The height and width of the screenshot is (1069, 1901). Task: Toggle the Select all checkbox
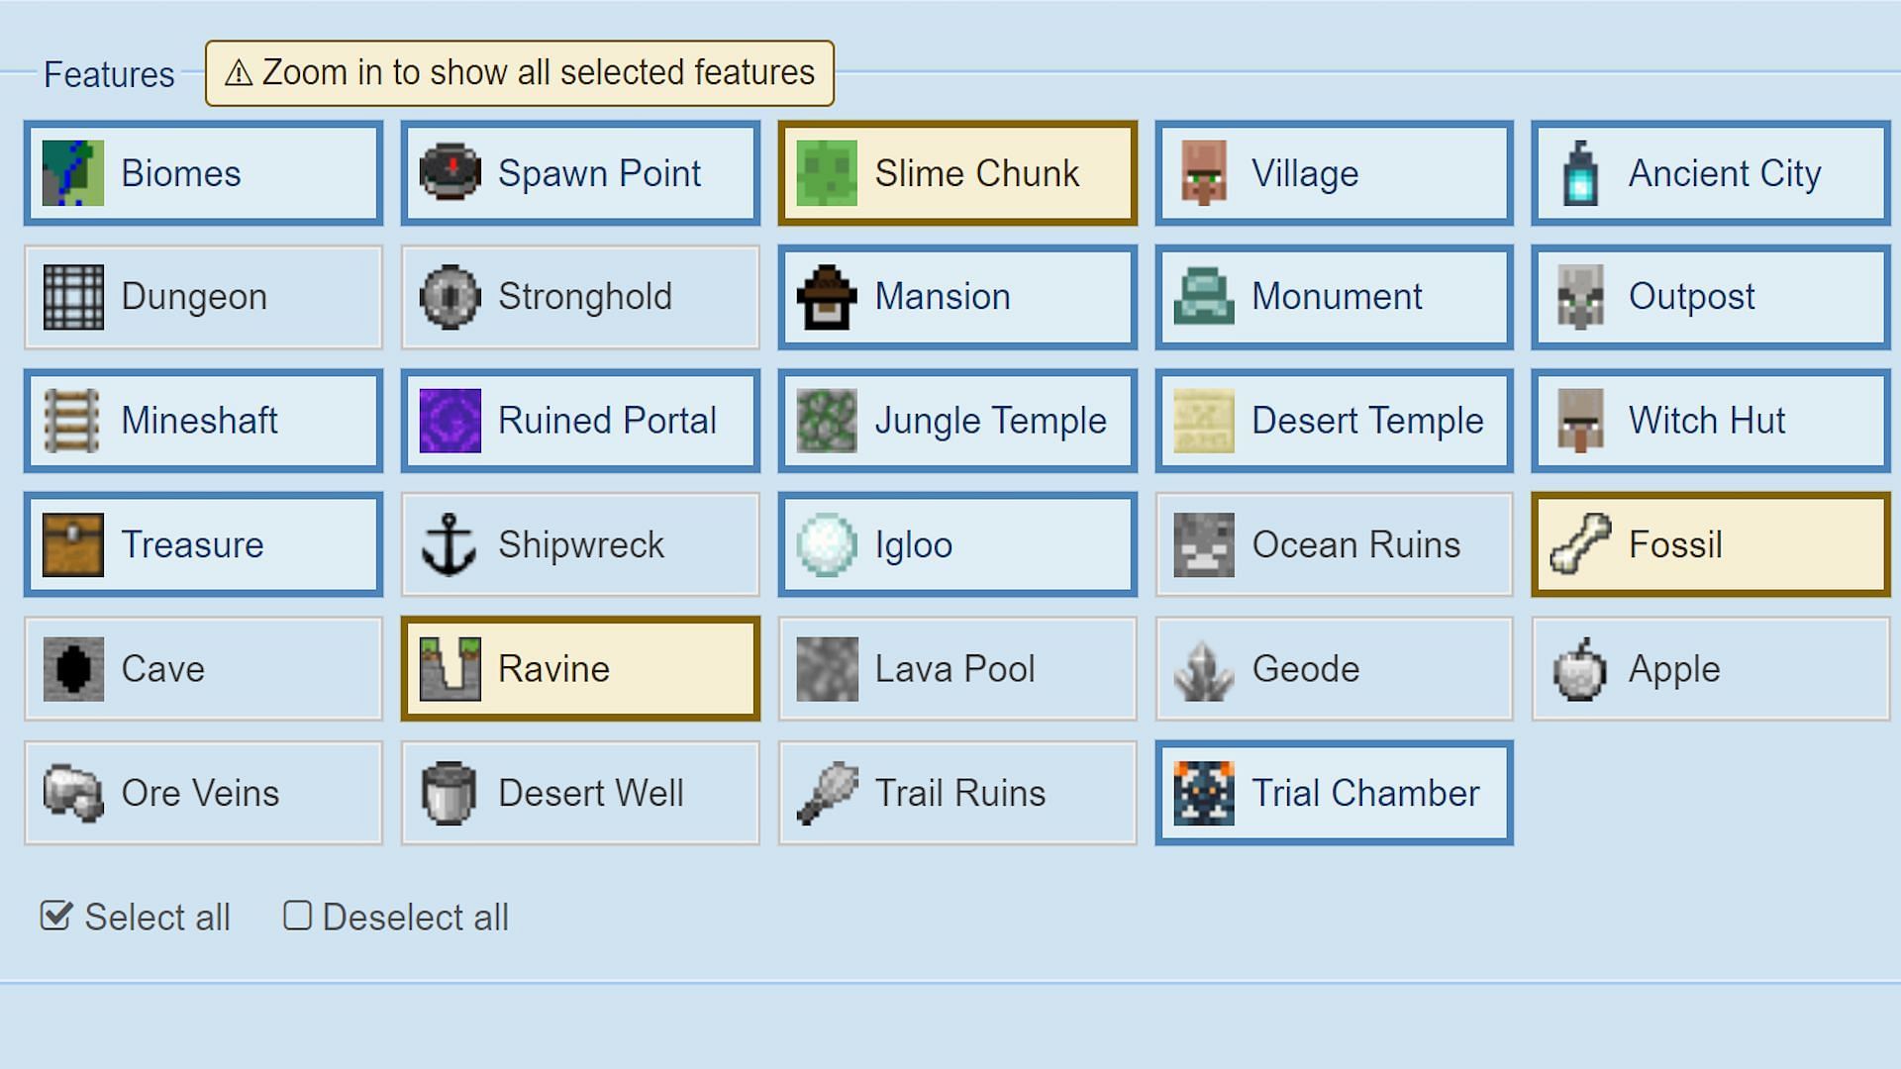click(x=58, y=917)
